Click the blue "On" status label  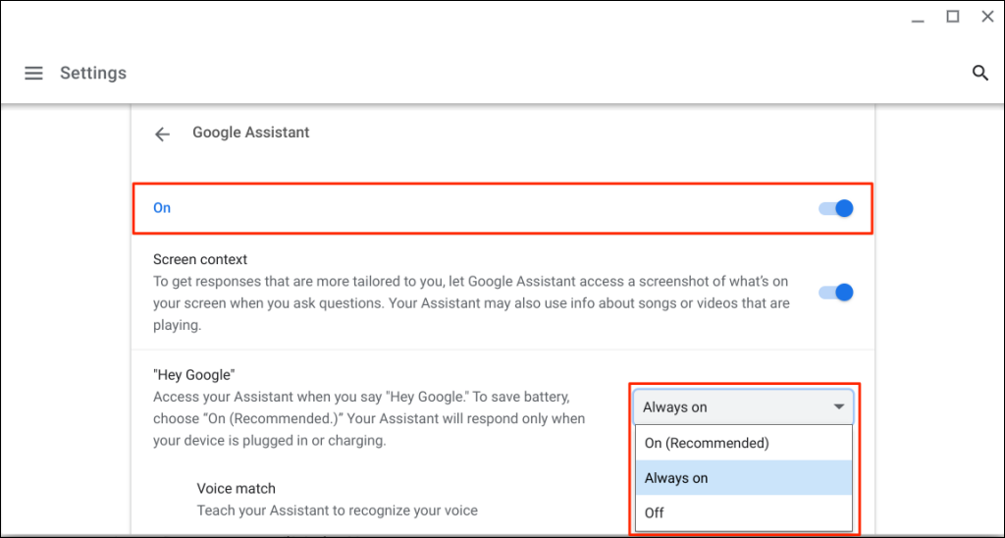[x=162, y=208]
